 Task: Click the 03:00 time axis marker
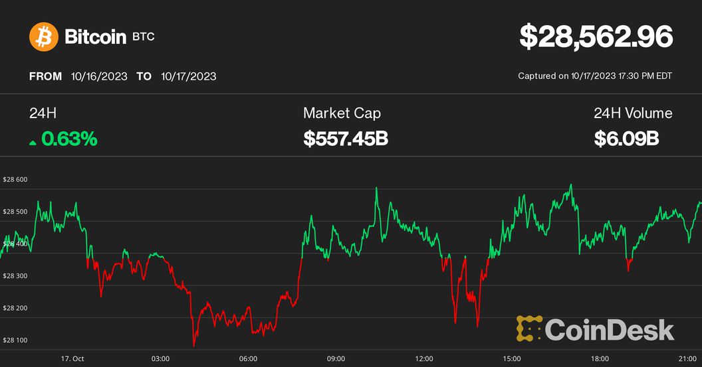pos(160,358)
